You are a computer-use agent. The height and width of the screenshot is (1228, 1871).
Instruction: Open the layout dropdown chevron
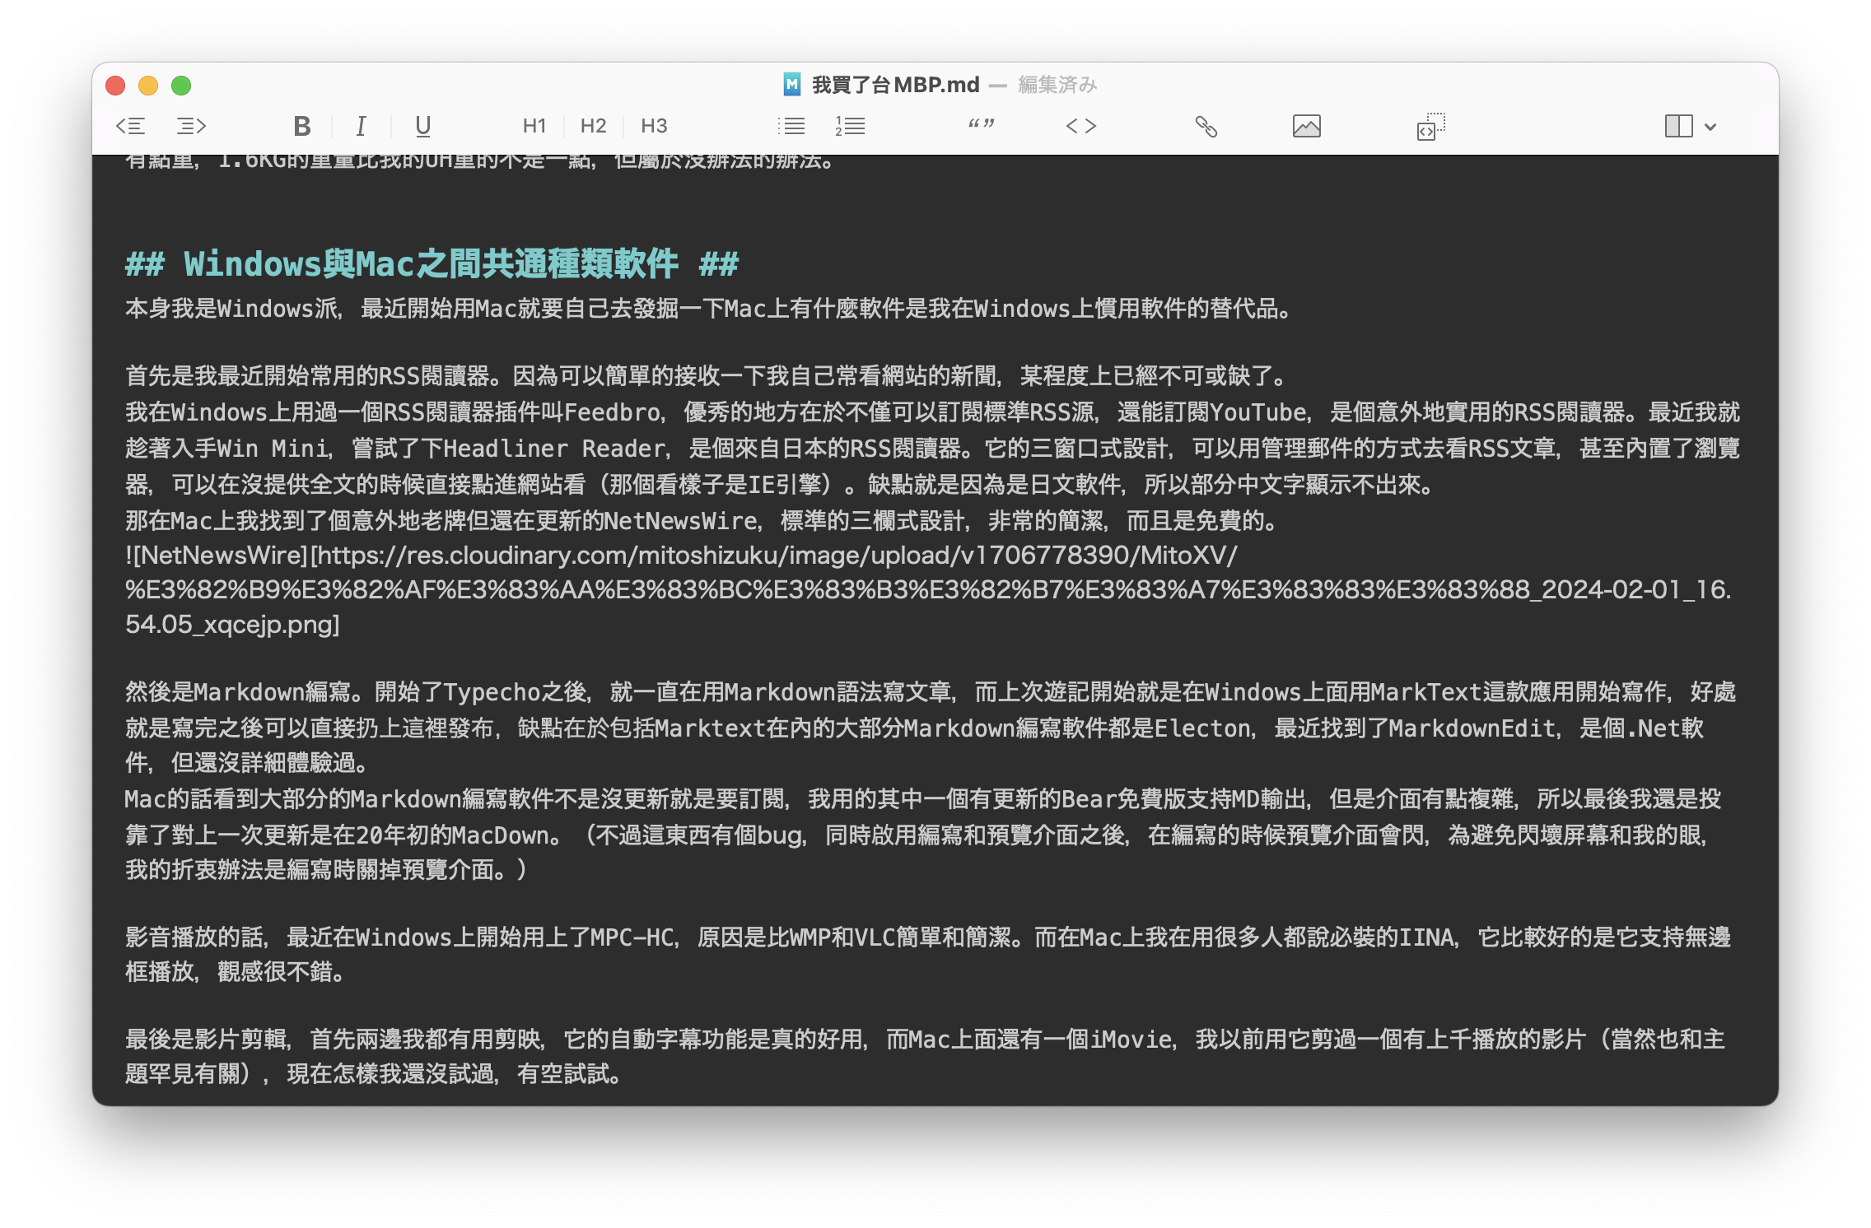pyautogui.click(x=1710, y=127)
